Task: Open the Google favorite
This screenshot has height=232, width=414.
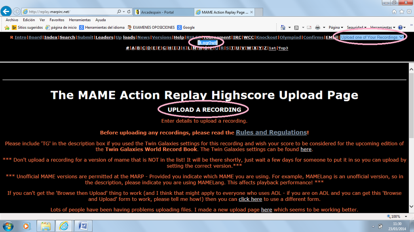Action: (x=186, y=27)
